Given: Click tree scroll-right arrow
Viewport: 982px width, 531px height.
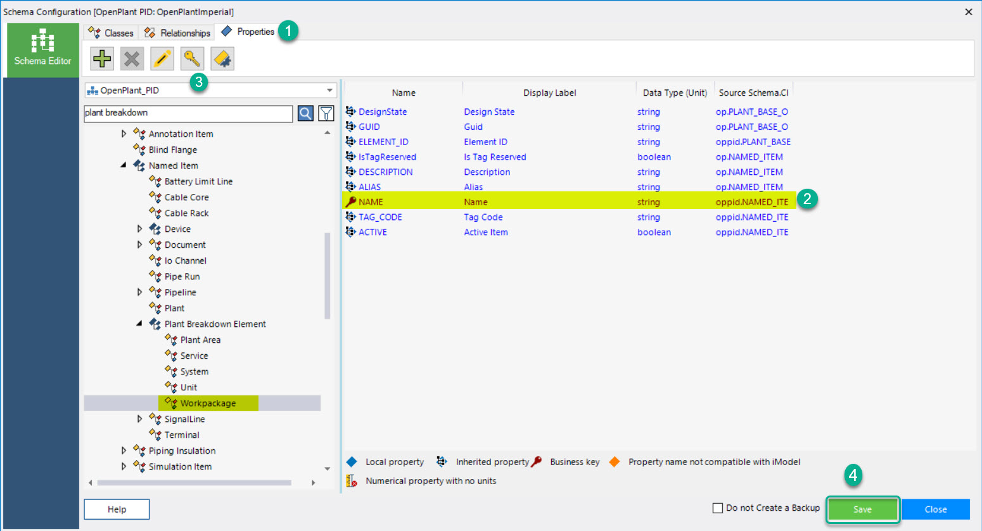Looking at the screenshot, I should (314, 483).
